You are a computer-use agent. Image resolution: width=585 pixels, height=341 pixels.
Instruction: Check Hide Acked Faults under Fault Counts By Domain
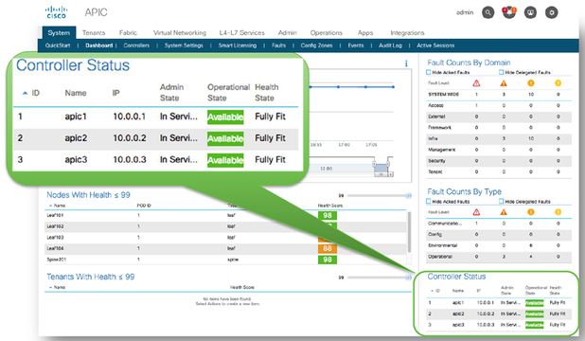[429, 72]
